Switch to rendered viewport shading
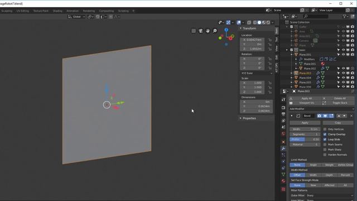Viewport: 357px width, 201px height. click(268, 22)
